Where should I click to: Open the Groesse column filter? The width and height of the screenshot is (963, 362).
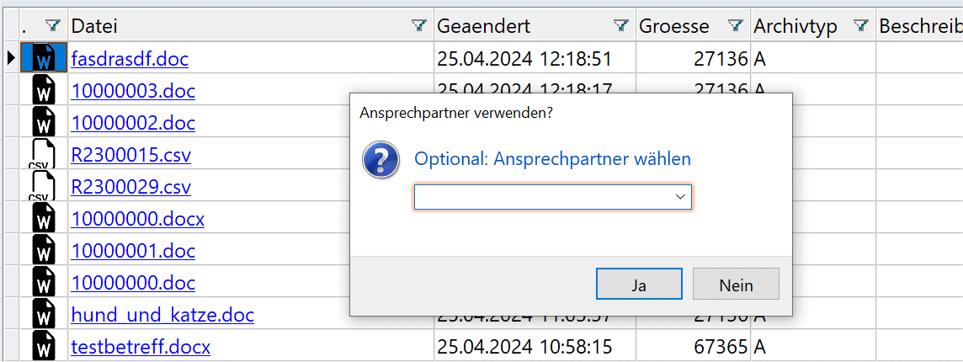click(736, 26)
